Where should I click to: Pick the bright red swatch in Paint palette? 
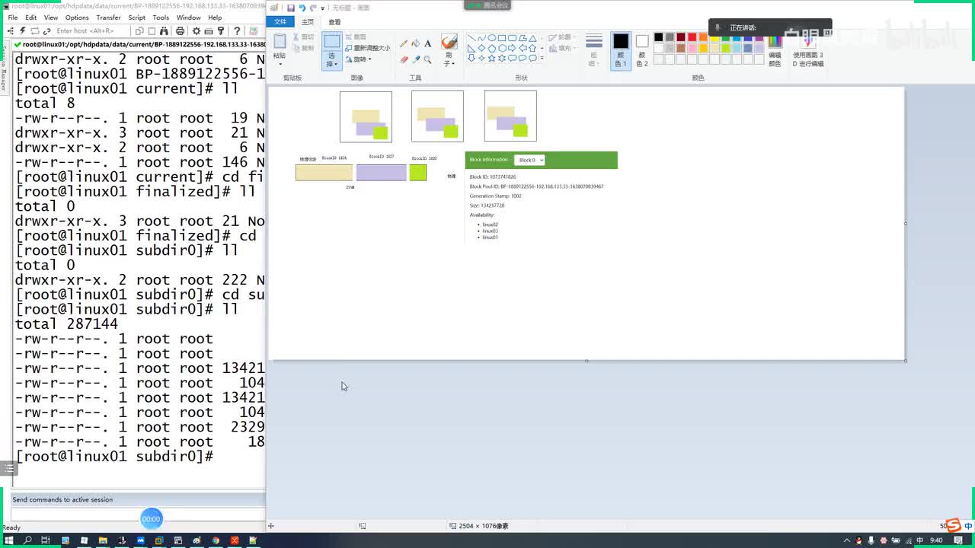(x=692, y=37)
